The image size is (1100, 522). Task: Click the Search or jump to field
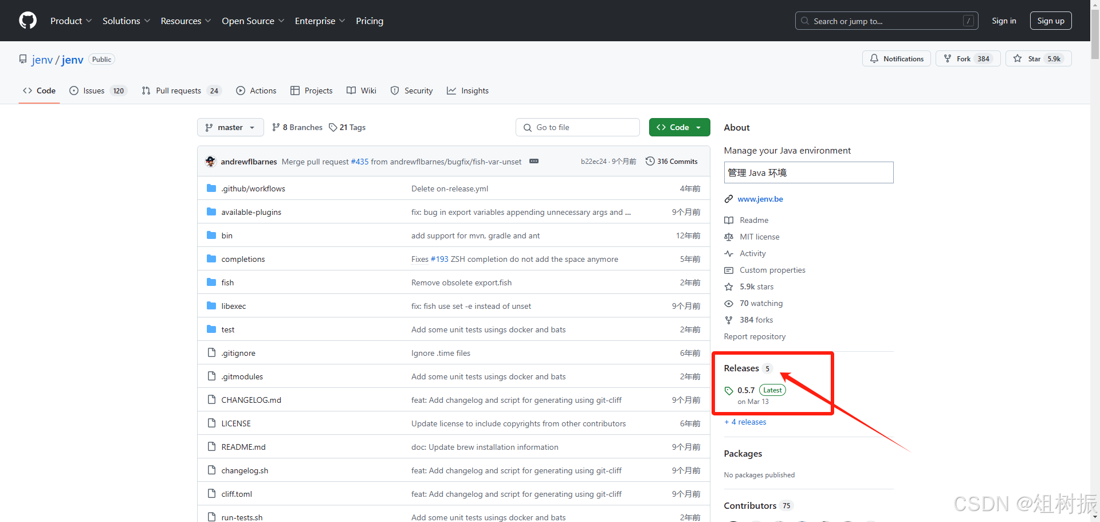[x=886, y=21]
